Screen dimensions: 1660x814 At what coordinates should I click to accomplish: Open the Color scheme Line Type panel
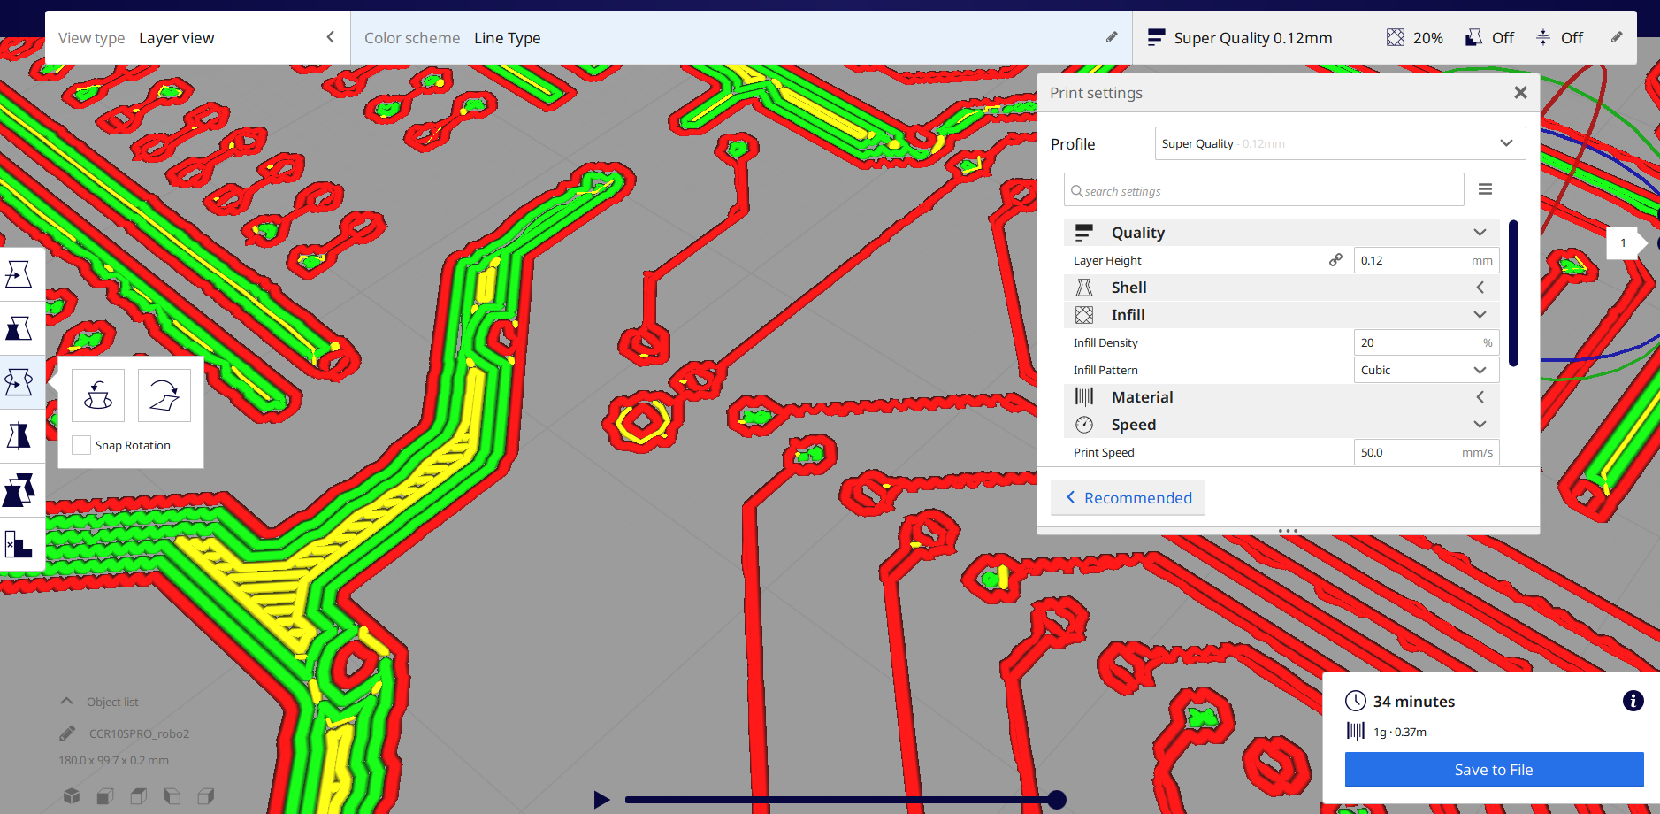coord(740,38)
